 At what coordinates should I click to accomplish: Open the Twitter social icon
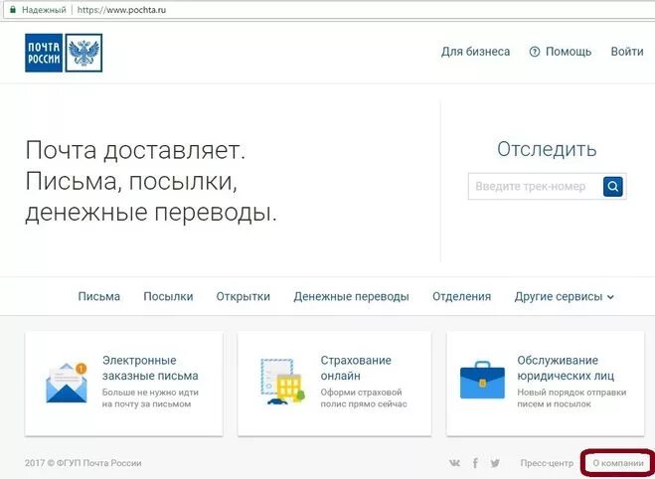pyautogui.click(x=495, y=463)
